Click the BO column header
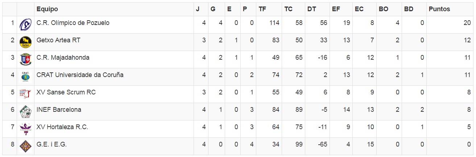The width and height of the screenshot is (476, 157). tap(383, 9)
